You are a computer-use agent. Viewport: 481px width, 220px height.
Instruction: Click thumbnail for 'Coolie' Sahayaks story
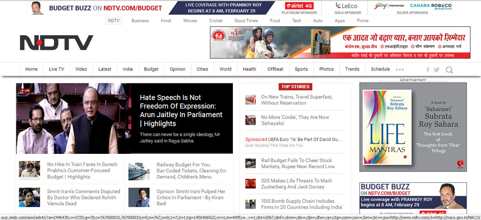(x=251, y=120)
